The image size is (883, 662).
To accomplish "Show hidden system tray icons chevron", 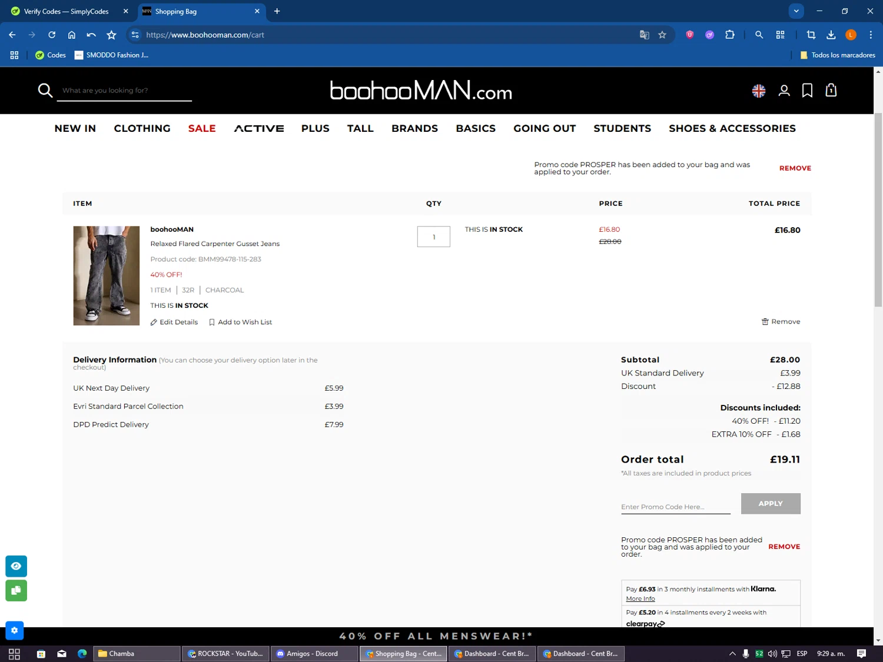I will pos(732,654).
